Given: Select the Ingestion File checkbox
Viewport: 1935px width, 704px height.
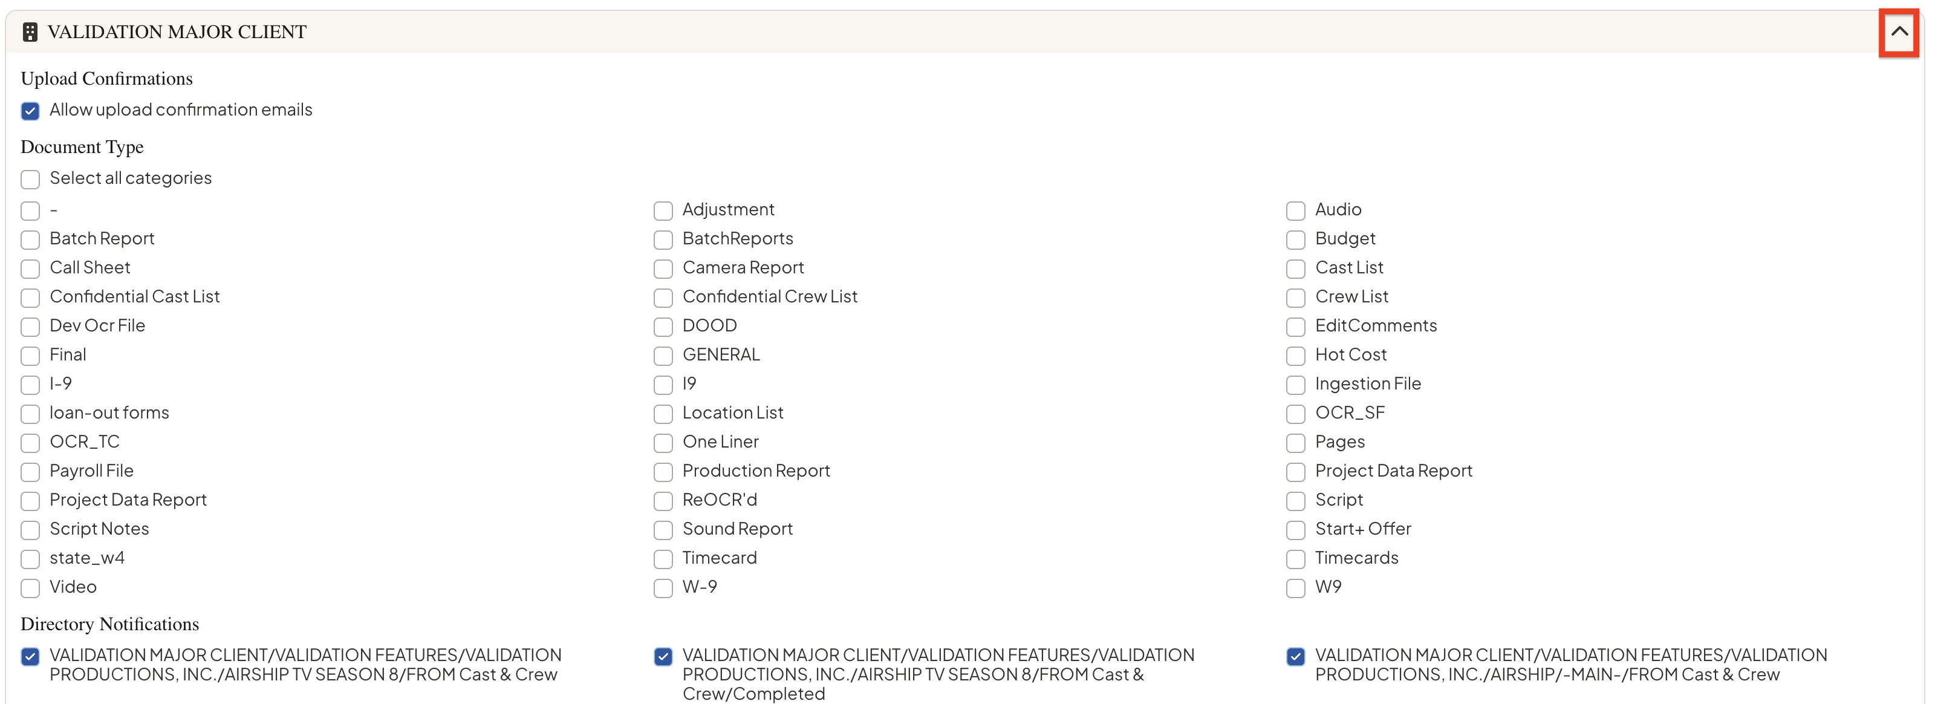Looking at the screenshot, I should click(x=1295, y=385).
